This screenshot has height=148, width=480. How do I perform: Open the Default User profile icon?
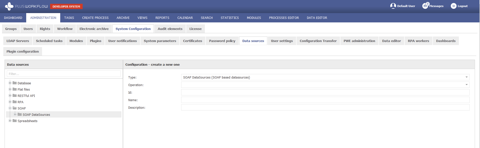393,6
